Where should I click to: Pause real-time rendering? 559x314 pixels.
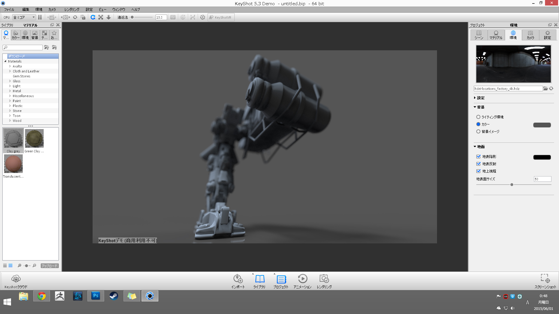[x=40, y=17]
